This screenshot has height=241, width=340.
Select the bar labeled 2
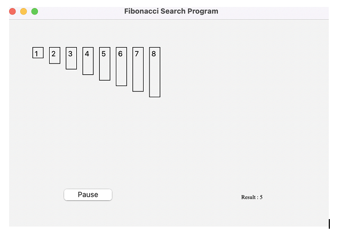[54, 56]
